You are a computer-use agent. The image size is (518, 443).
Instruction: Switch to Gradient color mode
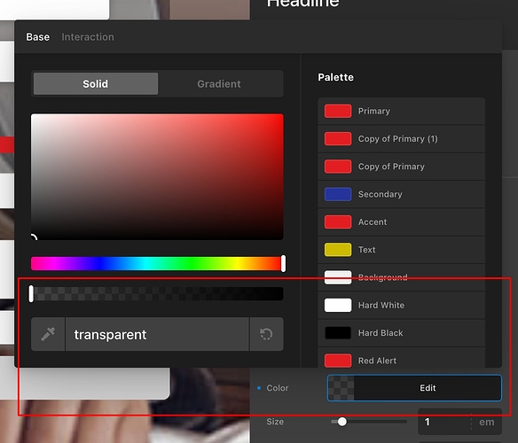(219, 84)
